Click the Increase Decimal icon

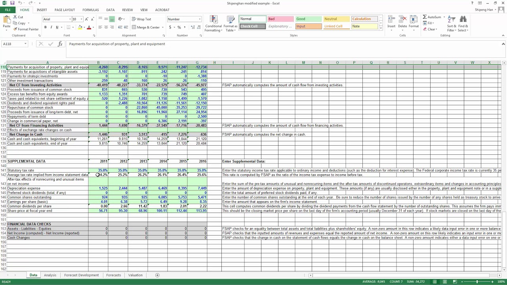[193, 27]
